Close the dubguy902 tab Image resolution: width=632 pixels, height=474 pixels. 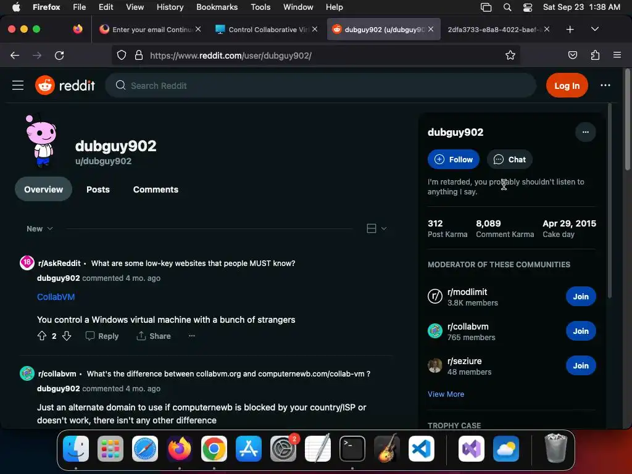[x=431, y=29]
